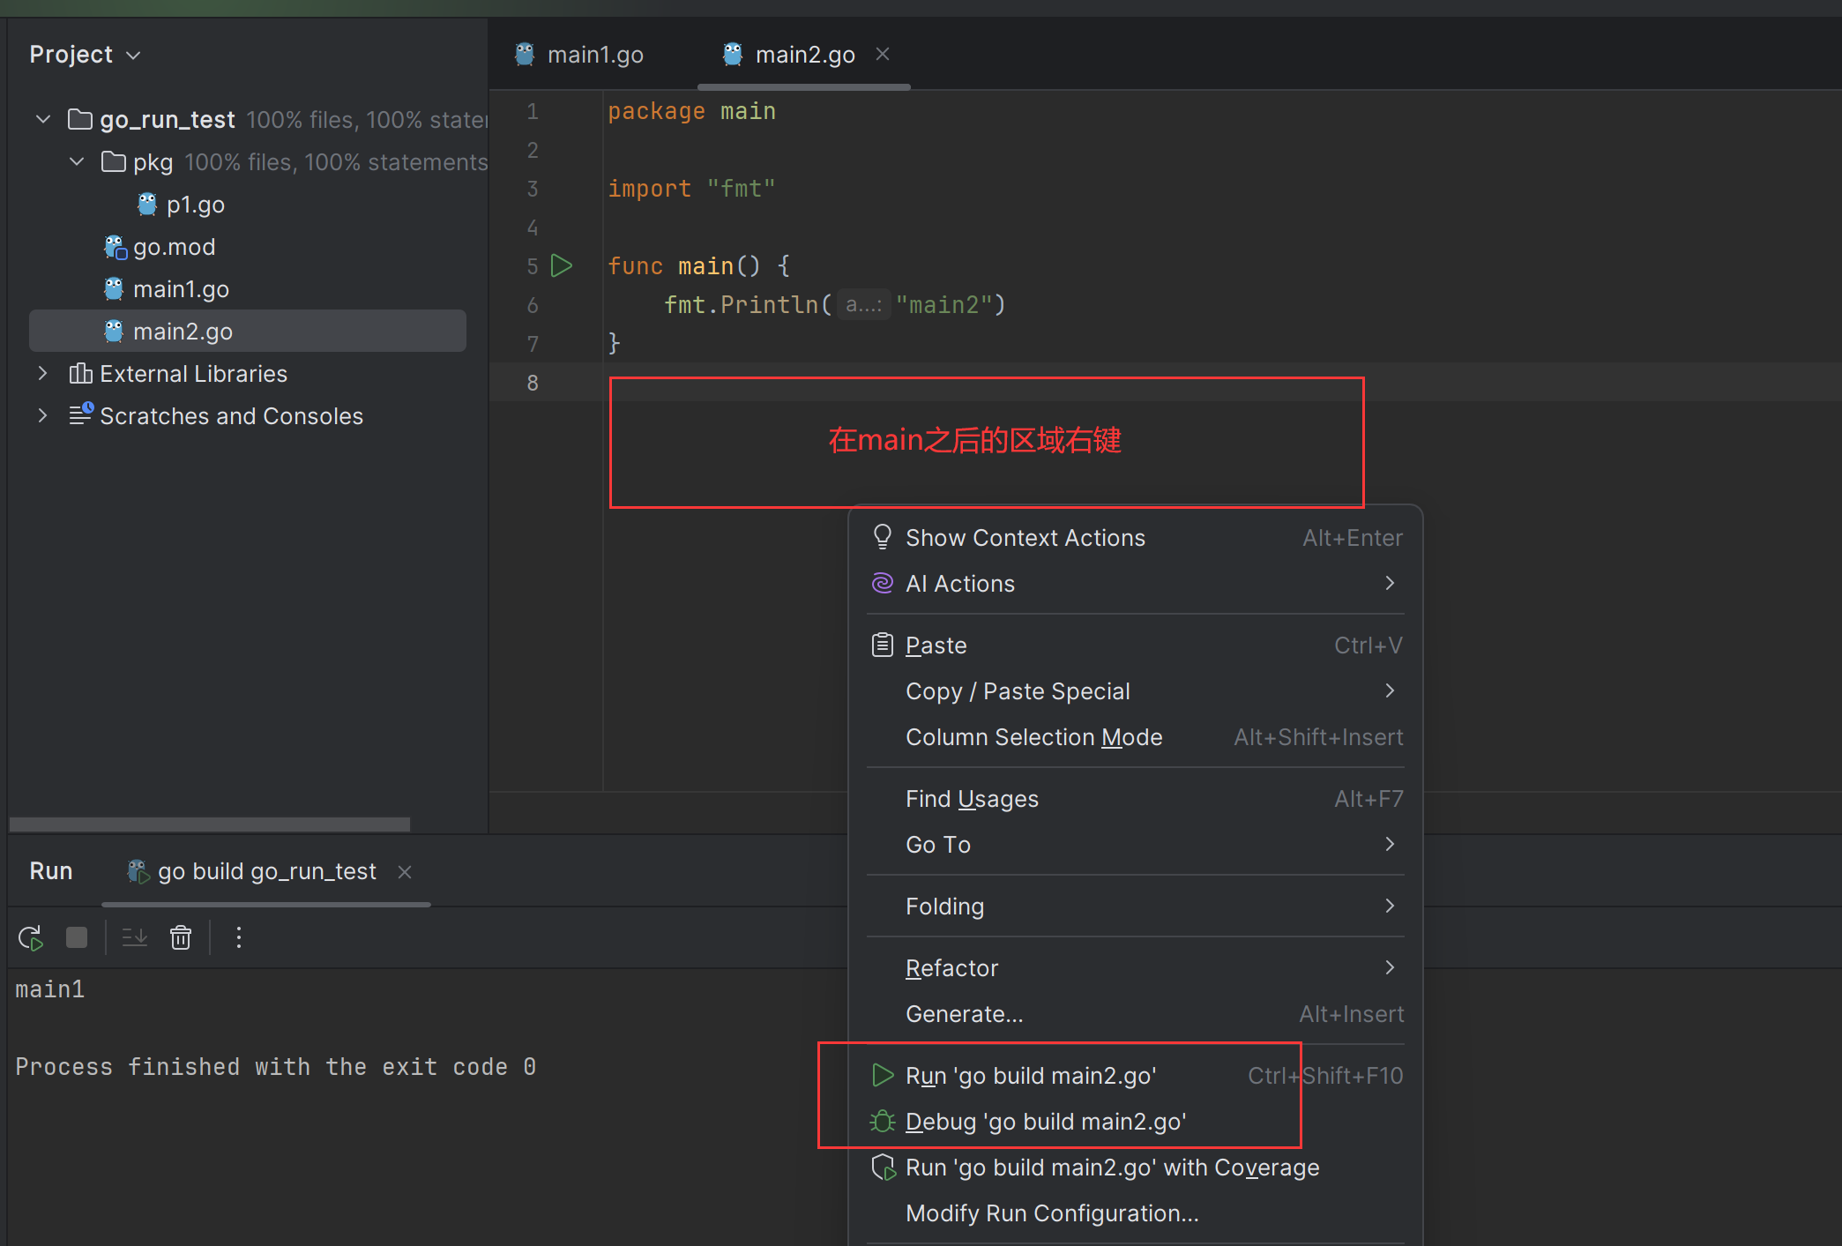Click the lightbulb Show Context Actions entry

click(x=1025, y=538)
